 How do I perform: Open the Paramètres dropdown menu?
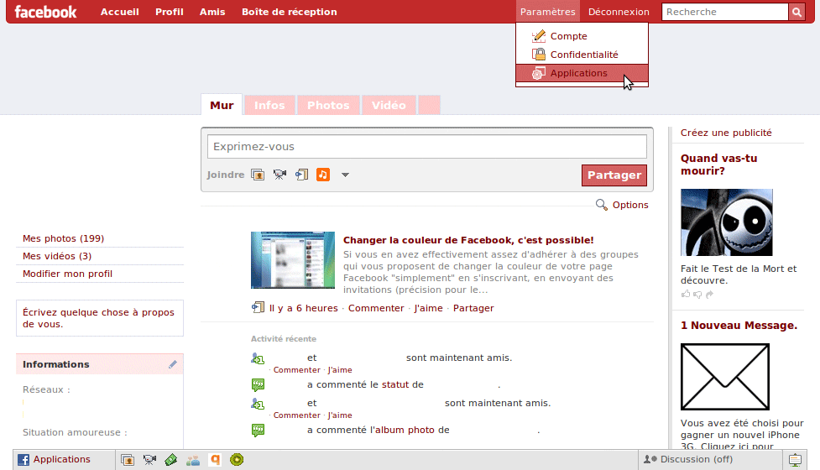[x=547, y=12]
